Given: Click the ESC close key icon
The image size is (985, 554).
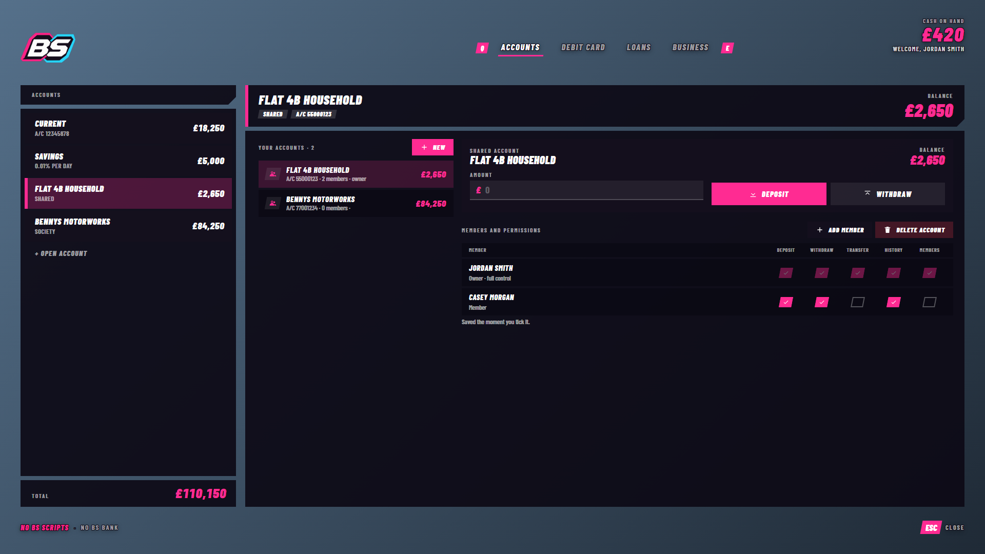Looking at the screenshot, I should tap(931, 528).
